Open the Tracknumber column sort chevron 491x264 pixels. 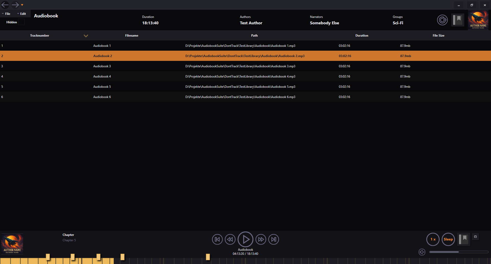86,36
